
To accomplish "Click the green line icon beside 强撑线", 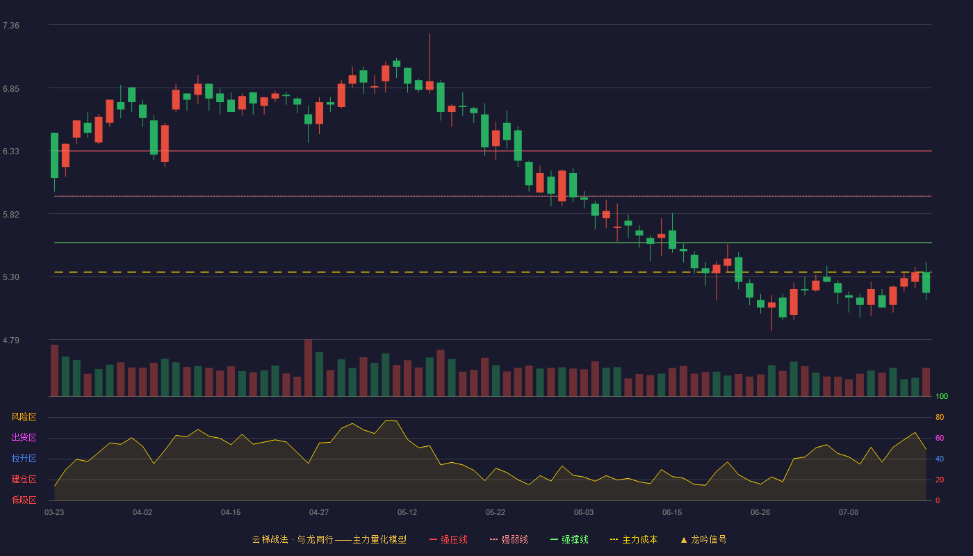I will pyautogui.click(x=554, y=539).
